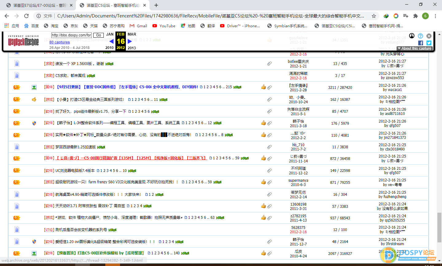Click page icon on 梦回西游 row
Viewport: 442px width, 266px height.
coord(17,147)
